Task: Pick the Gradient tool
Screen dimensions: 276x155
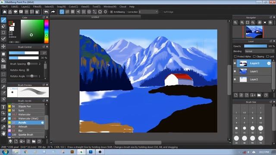Action: click(x=3, y=67)
